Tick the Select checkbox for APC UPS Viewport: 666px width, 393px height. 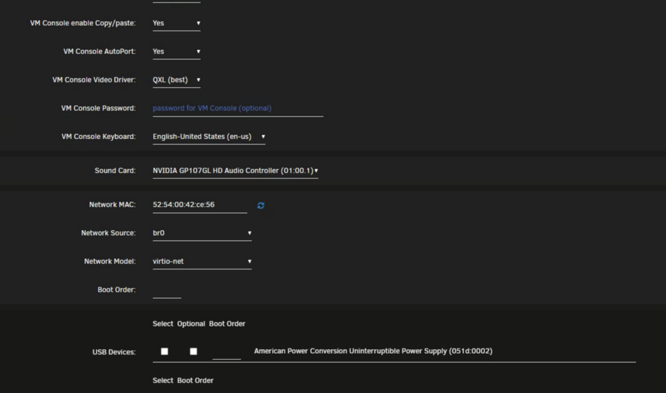pos(165,351)
